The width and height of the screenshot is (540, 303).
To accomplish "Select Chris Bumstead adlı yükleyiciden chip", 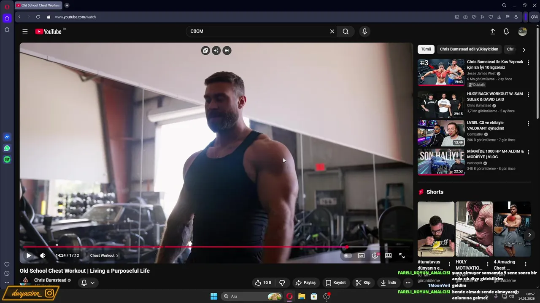I will coord(469,49).
